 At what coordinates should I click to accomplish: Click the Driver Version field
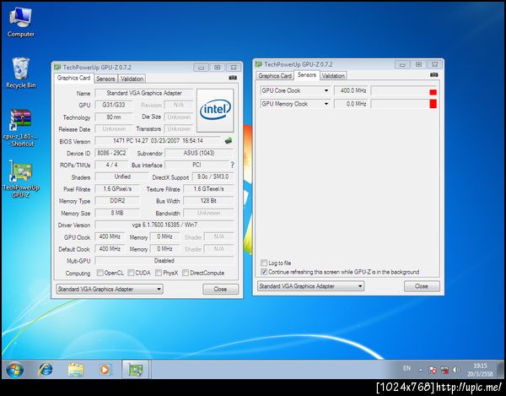coord(164,225)
